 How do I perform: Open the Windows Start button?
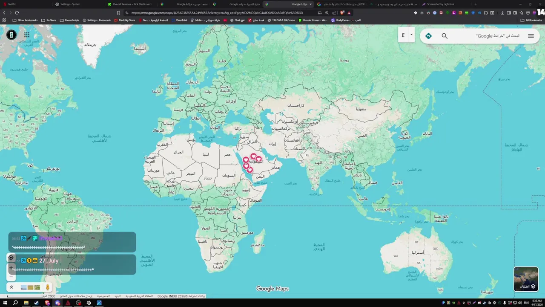pyautogui.click(x=4, y=303)
